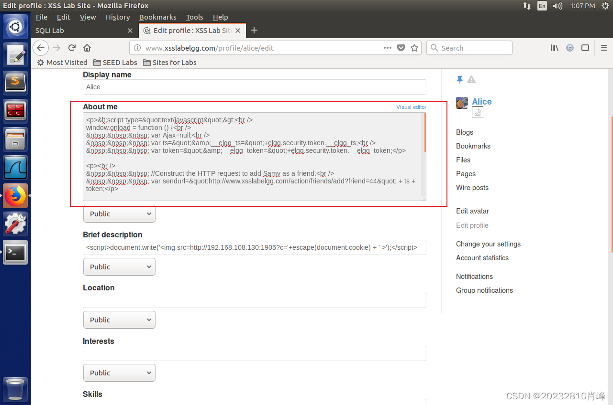Reload the current page
Viewport: 613px width, 405px height.
coord(72,48)
